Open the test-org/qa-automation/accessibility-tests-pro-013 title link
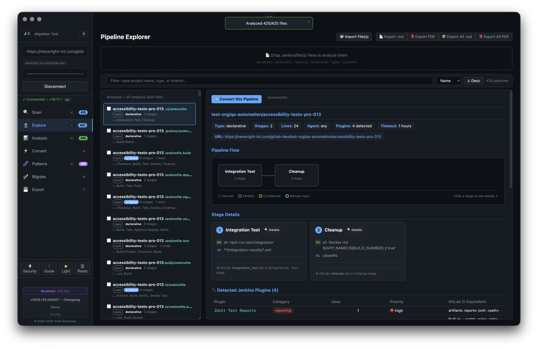538x349 pixels. [x=266, y=114]
